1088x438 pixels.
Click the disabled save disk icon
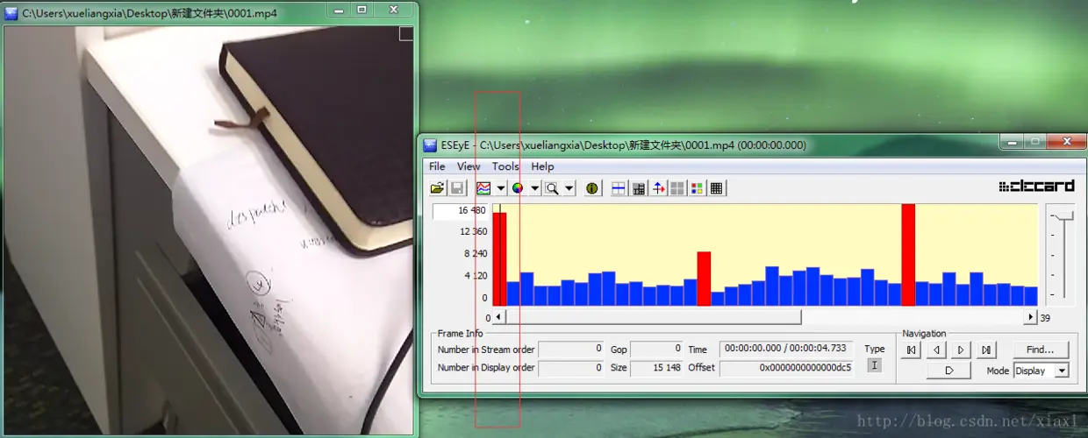click(457, 188)
